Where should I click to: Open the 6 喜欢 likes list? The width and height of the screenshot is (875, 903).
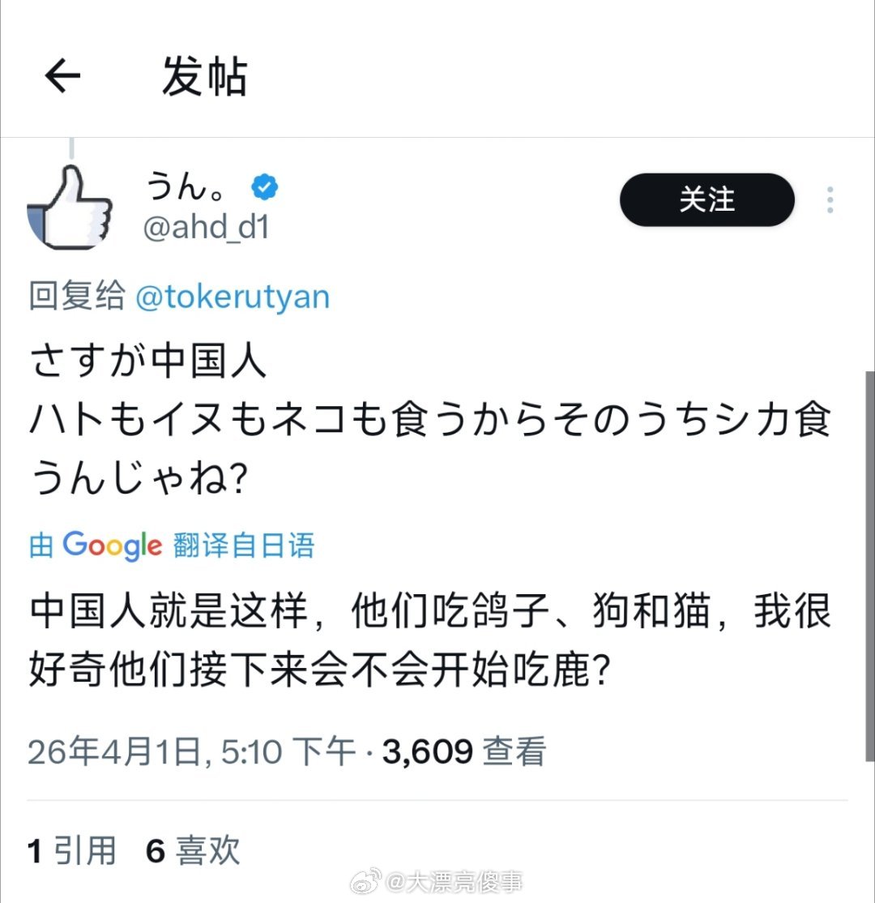[x=193, y=850]
